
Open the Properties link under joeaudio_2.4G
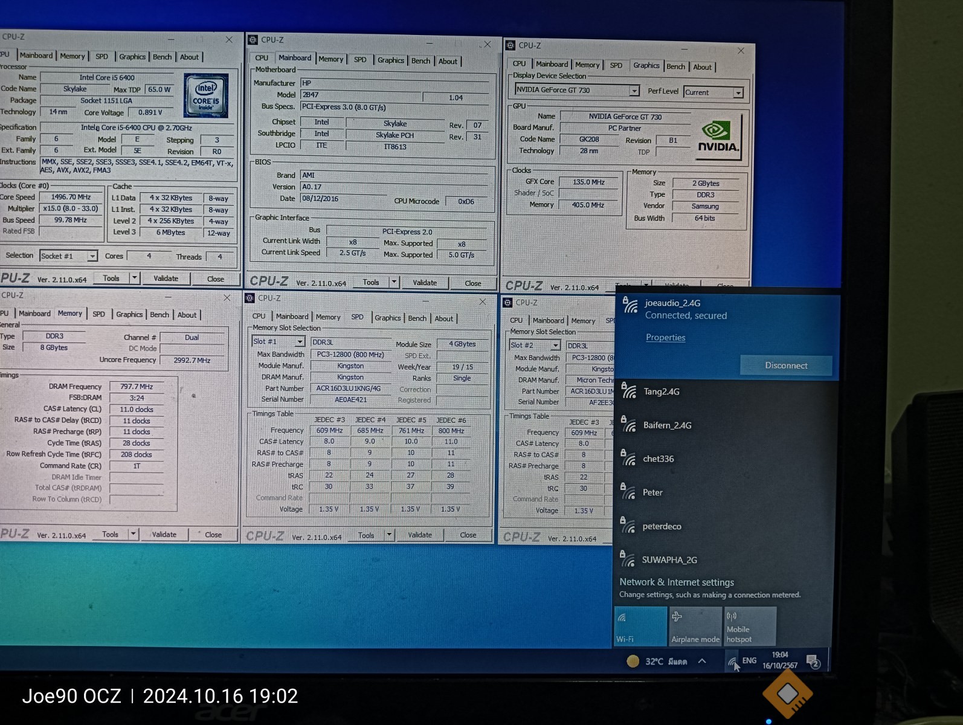point(665,338)
